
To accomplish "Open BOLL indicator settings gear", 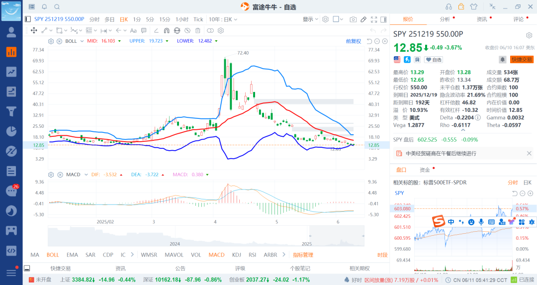I will tap(51, 41).
